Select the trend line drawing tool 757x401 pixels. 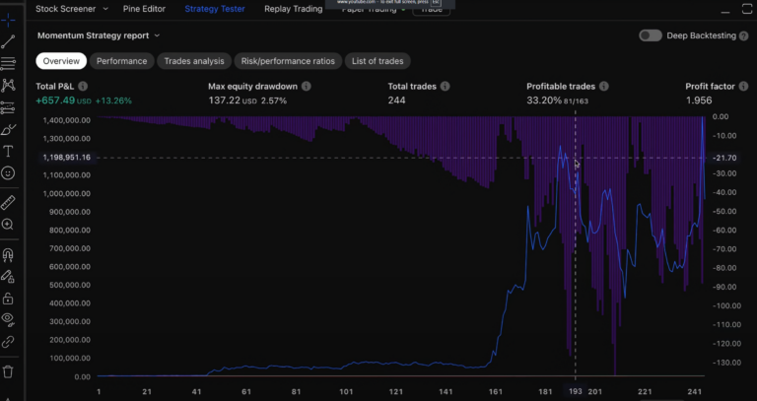[8, 42]
